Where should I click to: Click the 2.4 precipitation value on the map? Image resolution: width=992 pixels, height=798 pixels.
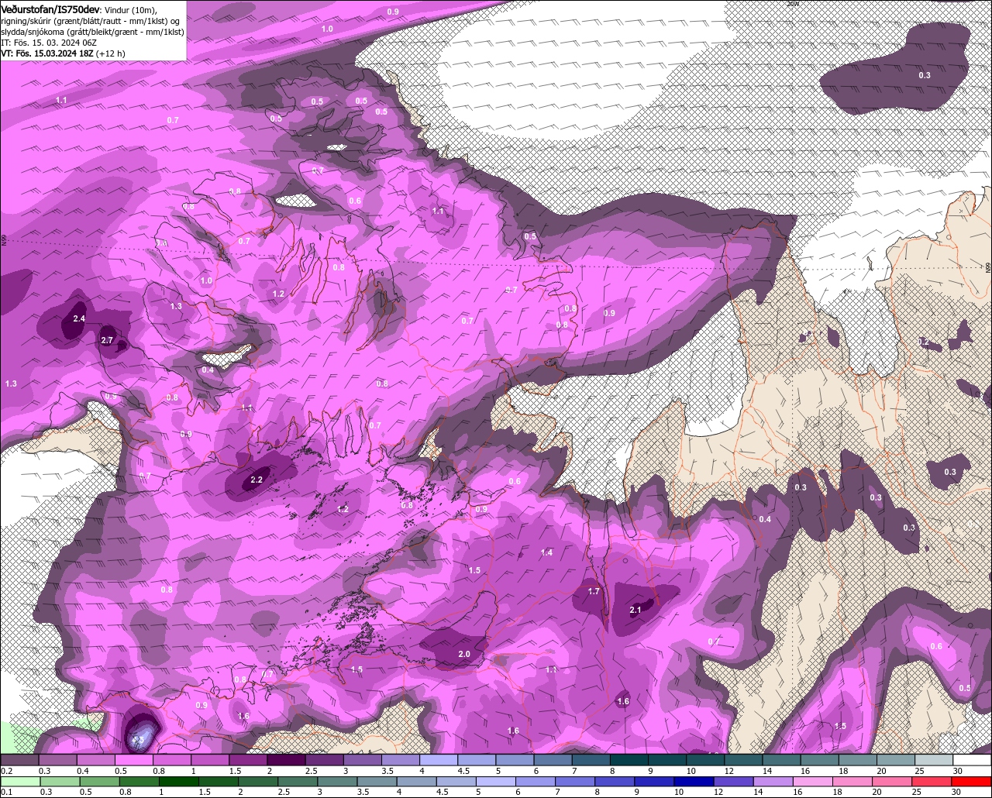click(79, 318)
